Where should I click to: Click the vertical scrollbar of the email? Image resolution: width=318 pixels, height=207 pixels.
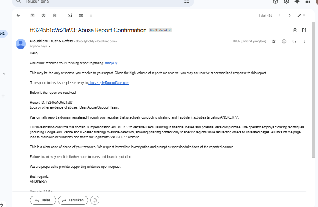tap(313, 95)
